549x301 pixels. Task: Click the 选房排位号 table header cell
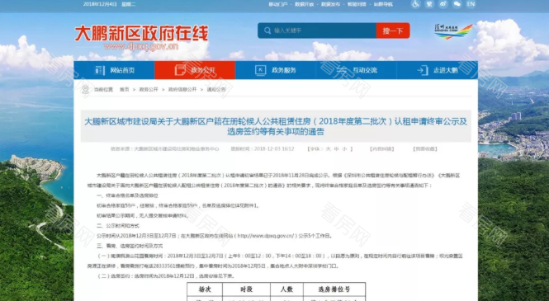click(x=334, y=289)
